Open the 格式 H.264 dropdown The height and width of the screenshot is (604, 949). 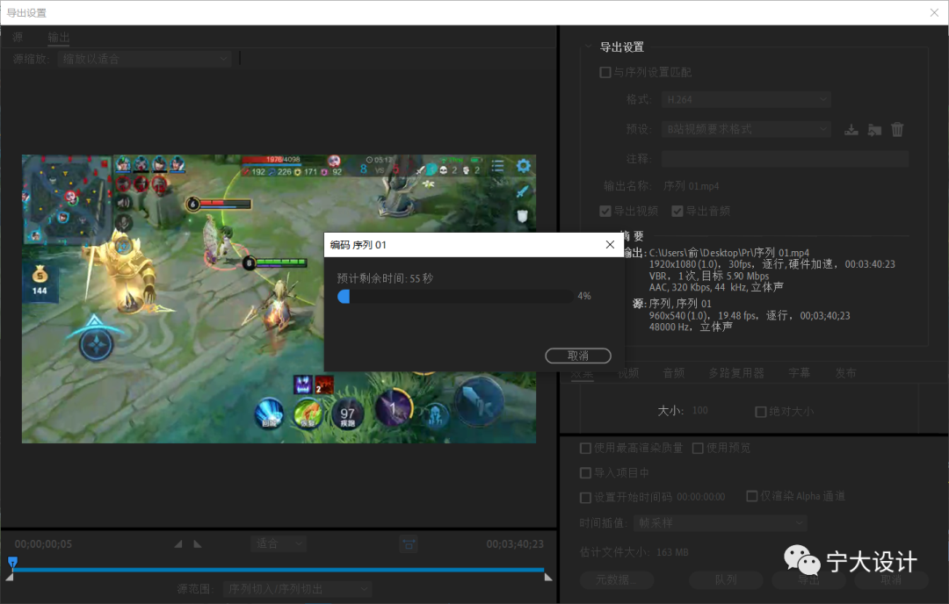(x=746, y=99)
